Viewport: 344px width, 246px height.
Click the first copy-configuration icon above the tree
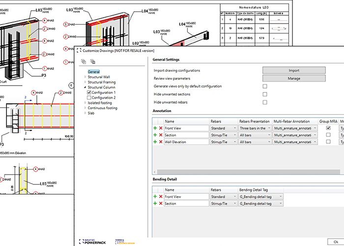[84, 61]
